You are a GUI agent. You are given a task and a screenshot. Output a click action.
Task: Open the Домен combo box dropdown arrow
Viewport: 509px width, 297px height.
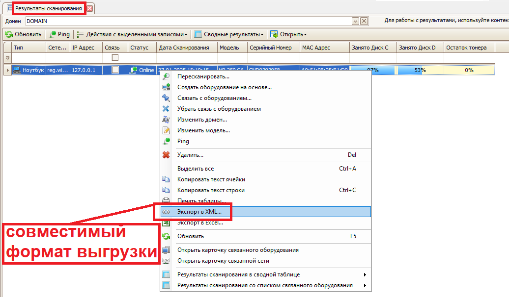(355, 21)
